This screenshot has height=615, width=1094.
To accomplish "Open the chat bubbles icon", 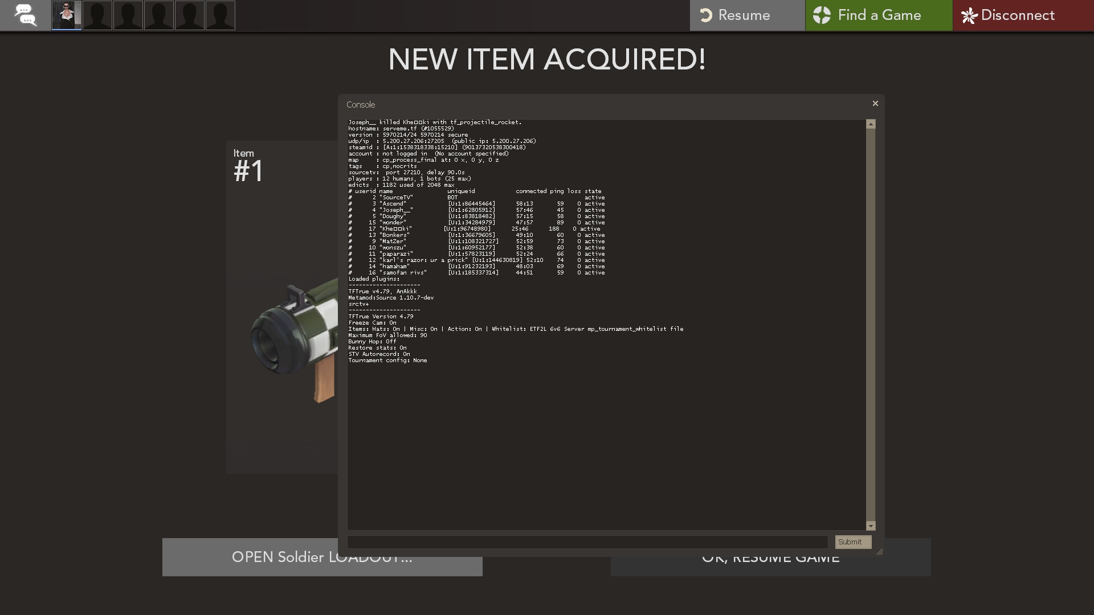I will click(x=25, y=15).
